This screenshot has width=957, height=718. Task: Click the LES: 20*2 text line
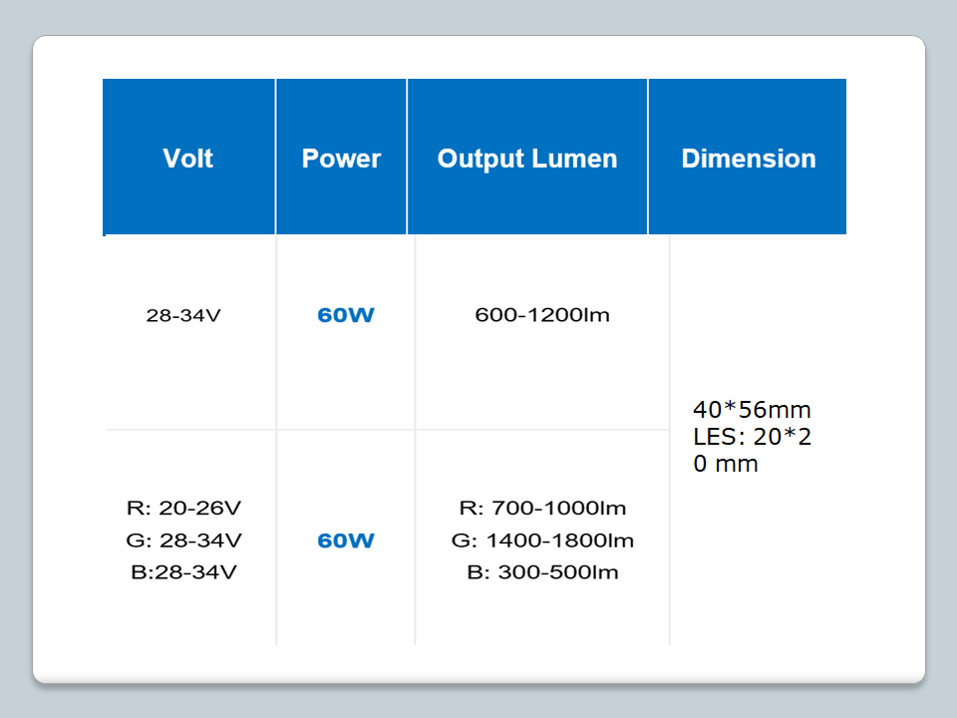(752, 437)
